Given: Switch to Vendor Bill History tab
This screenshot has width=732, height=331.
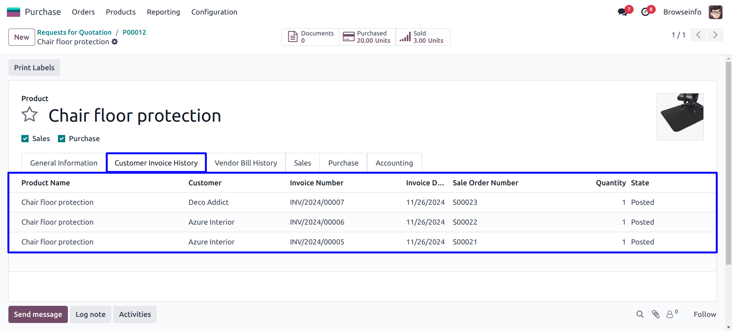Looking at the screenshot, I should pos(246,163).
